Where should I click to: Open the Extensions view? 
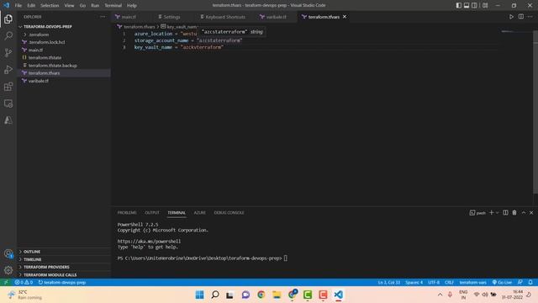pyautogui.click(x=8, y=87)
